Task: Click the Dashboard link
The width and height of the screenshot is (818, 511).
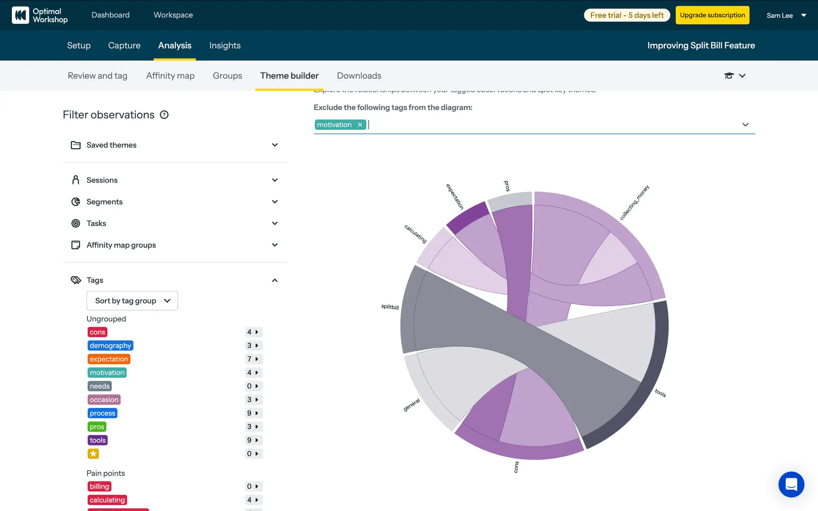Action: (110, 15)
